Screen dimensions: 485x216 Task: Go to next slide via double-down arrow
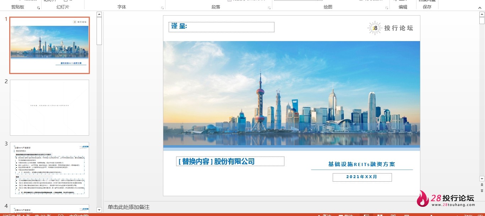click(482, 191)
